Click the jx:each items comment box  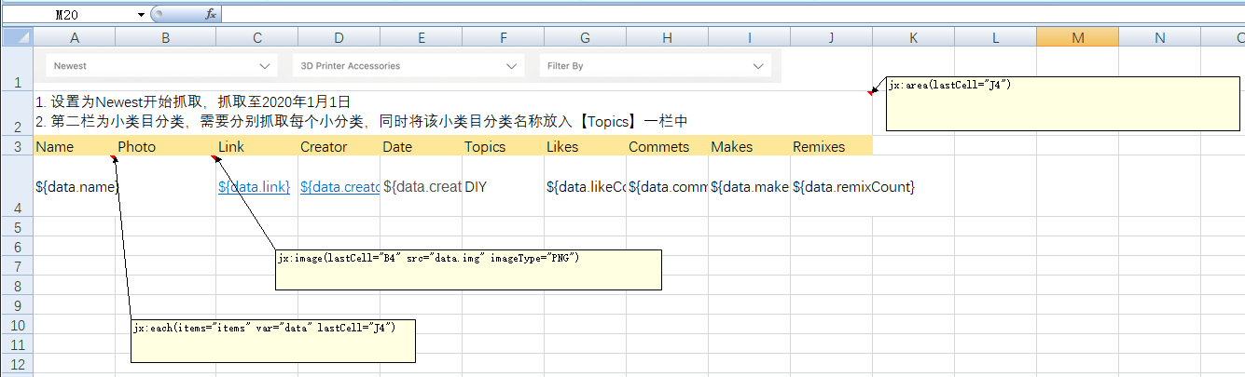(x=272, y=341)
